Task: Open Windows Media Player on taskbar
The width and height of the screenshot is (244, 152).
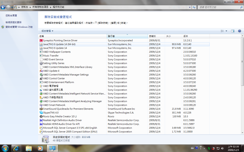Action: 40,149
